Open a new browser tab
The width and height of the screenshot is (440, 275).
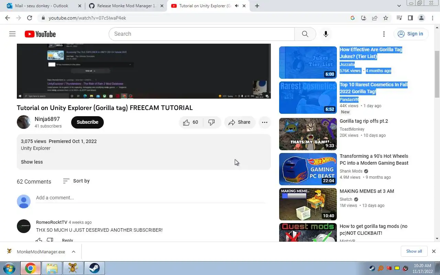[x=257, y=6]
